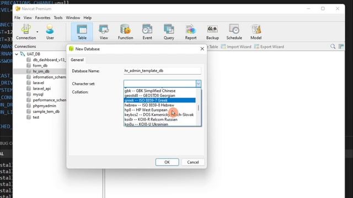The width and height of the screenshot is (353, 198).
Task: Open the Connection dropdown arrow
Action: [38, 32]
